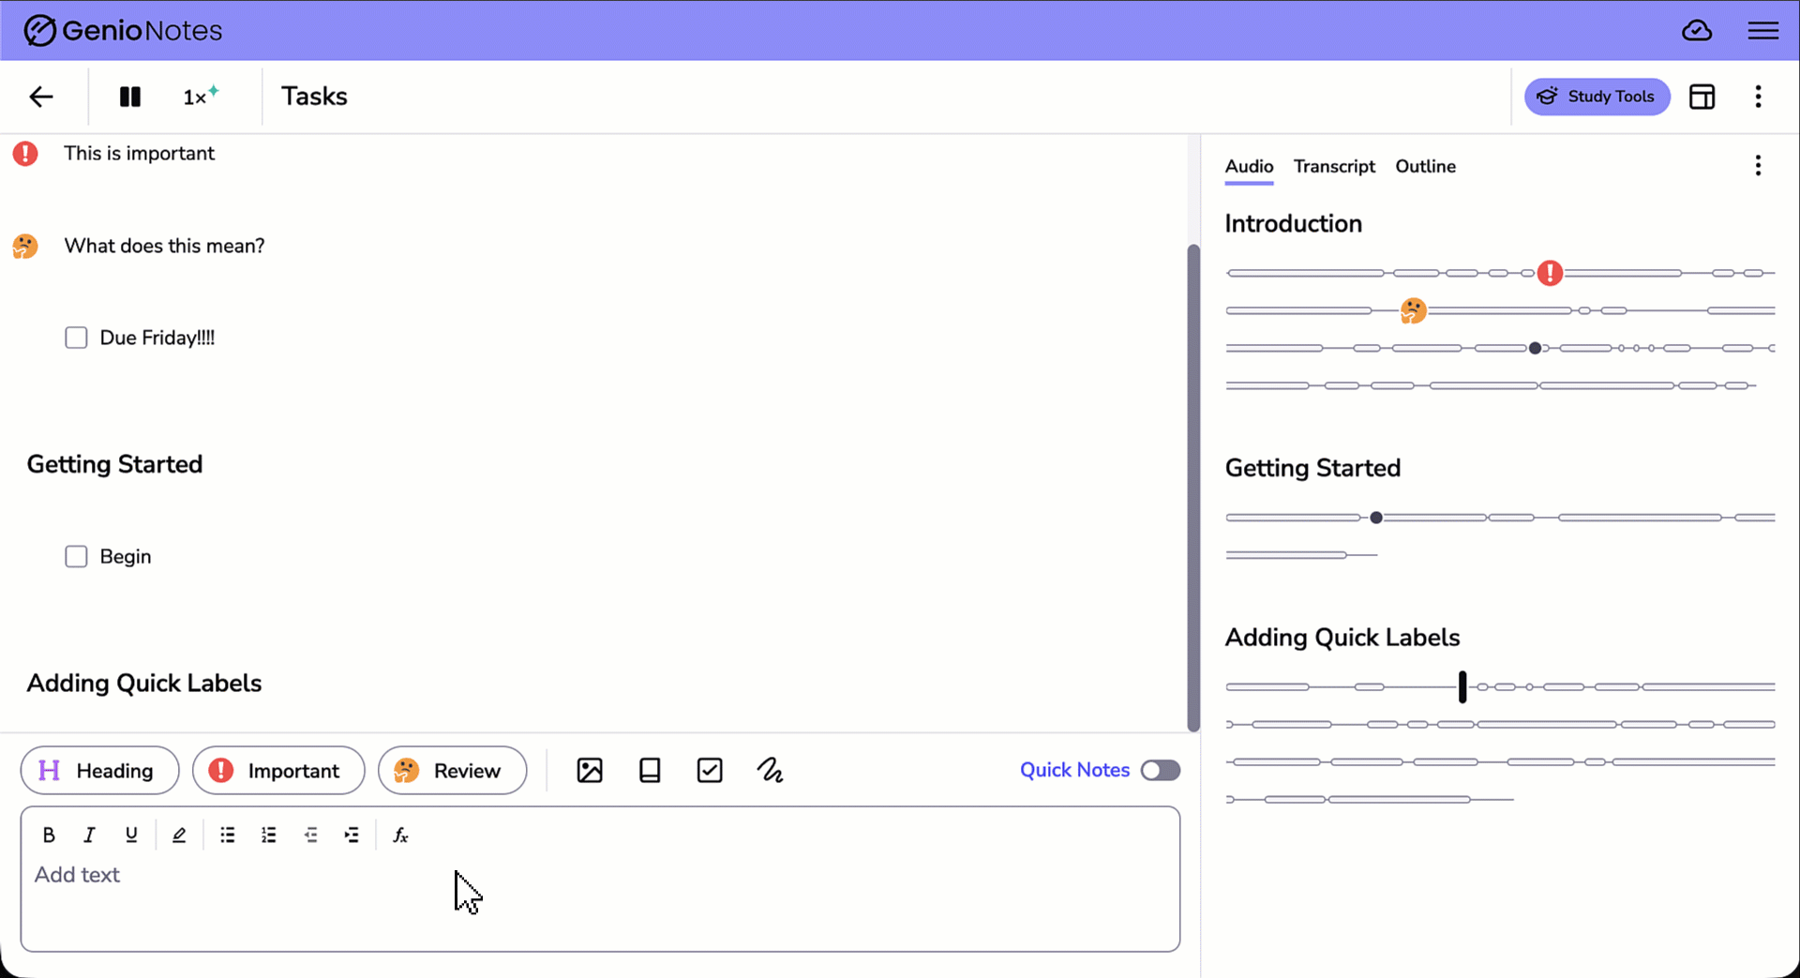
Task: Click the Introduction heading in the audio panel
Action: [x=1293, y=223]
